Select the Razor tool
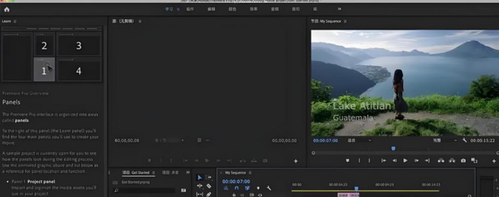The image size is (499, 197). pos(209,186)
